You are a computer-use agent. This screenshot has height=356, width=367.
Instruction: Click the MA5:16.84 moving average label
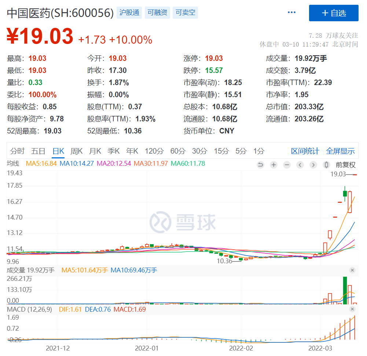41,164
